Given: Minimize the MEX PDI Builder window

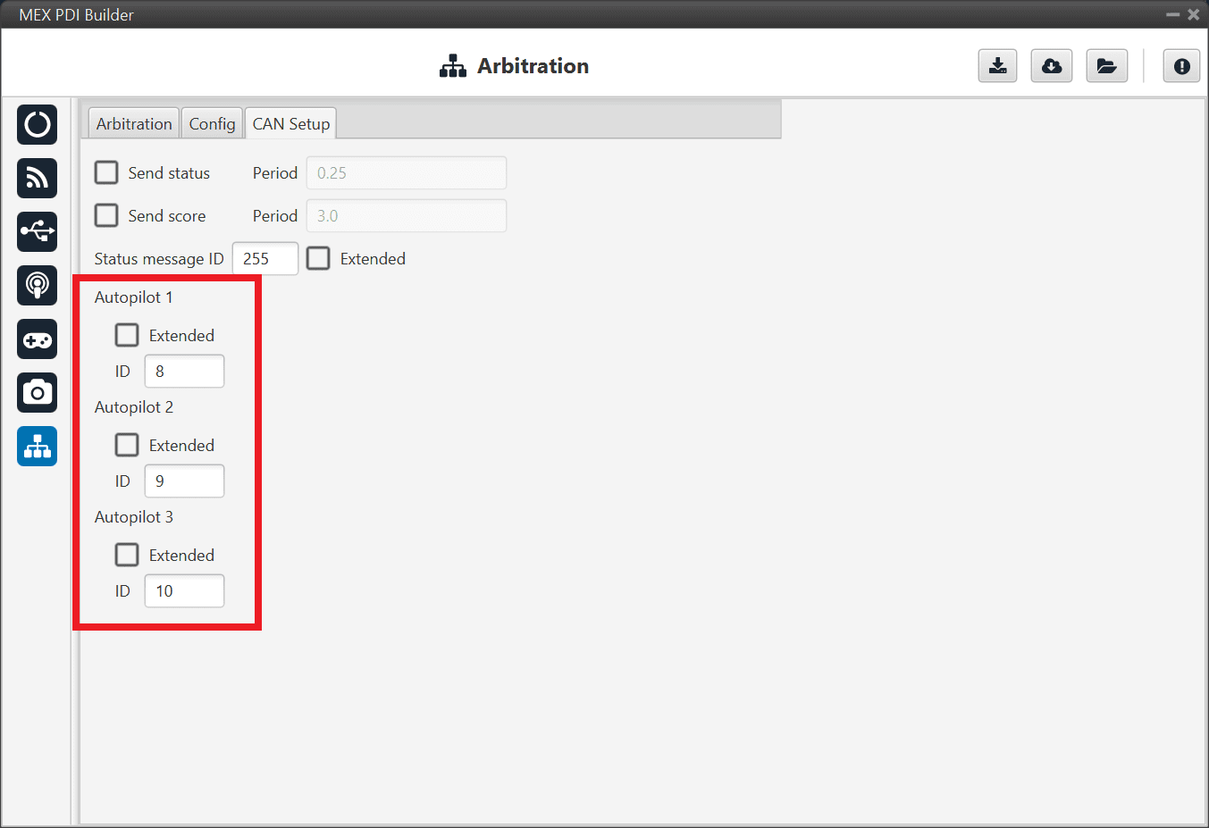Looking at the screenshot, I should 1172,14.
